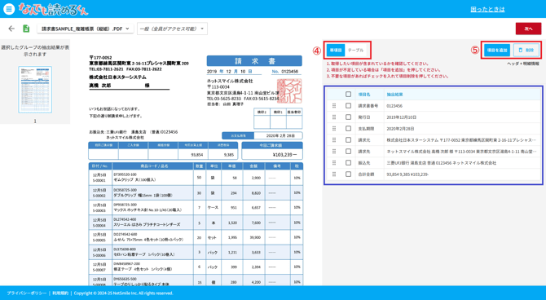Click the 削除 button with trash icon

(x=526, y=51)
